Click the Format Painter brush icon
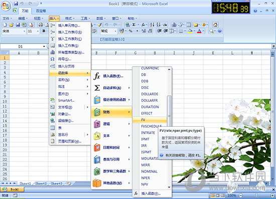Image resolution: width=276 pixels, height=199 pixels. pos(100,25)
